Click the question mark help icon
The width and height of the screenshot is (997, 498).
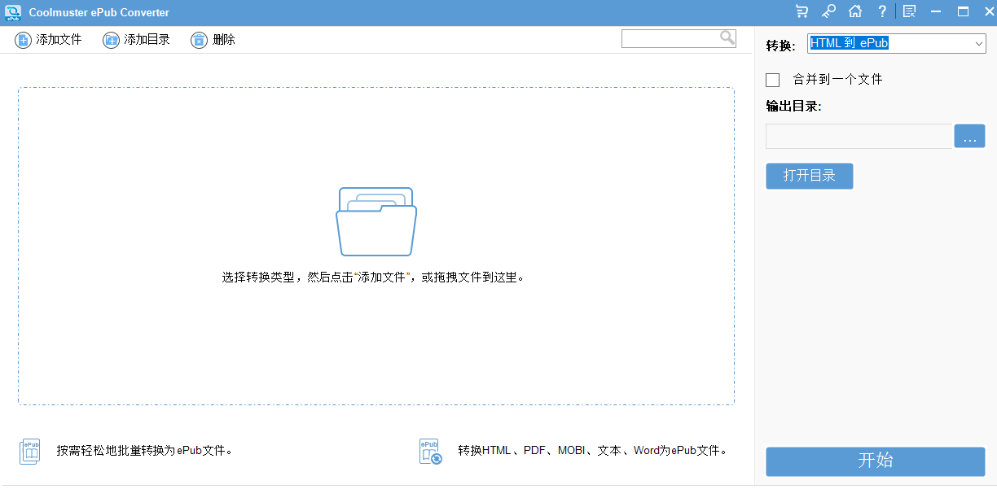882,11
